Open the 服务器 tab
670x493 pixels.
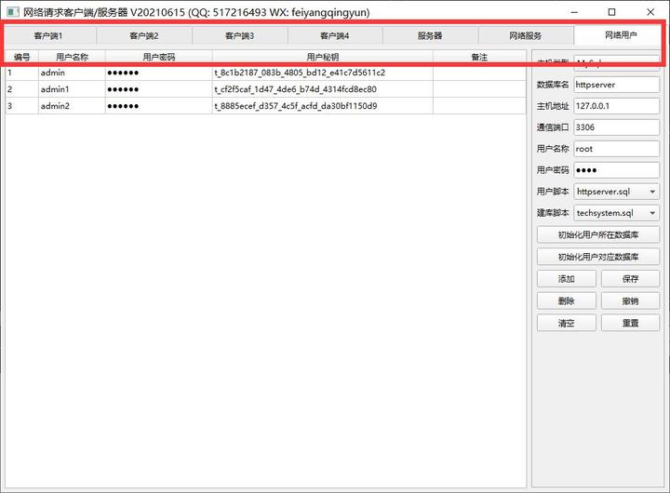(430, 36)
